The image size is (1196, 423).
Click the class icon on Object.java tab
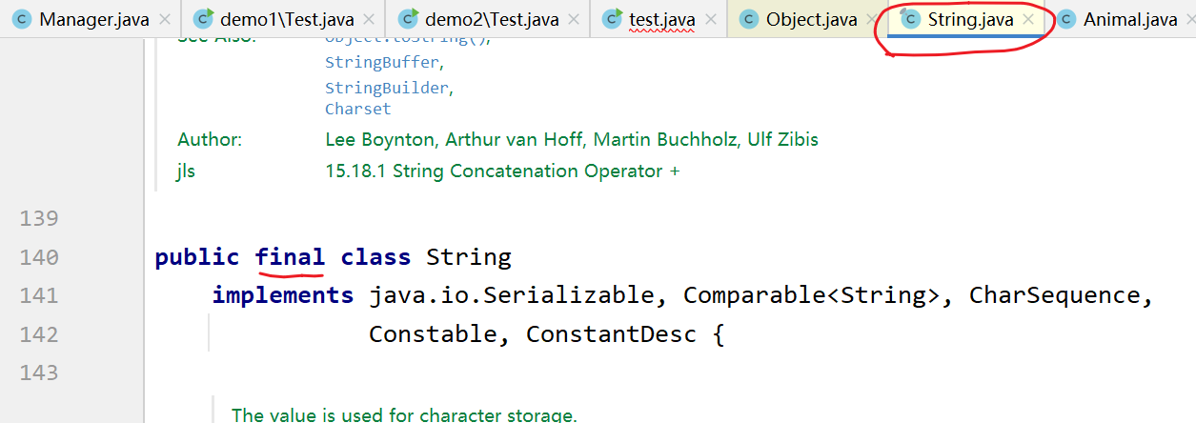(750, 19)
